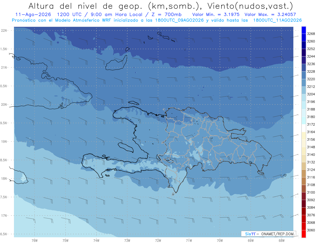316x244 pixels.
Task: Pick the legend swatch between 3228 and 3220
Action: [304, 75]
